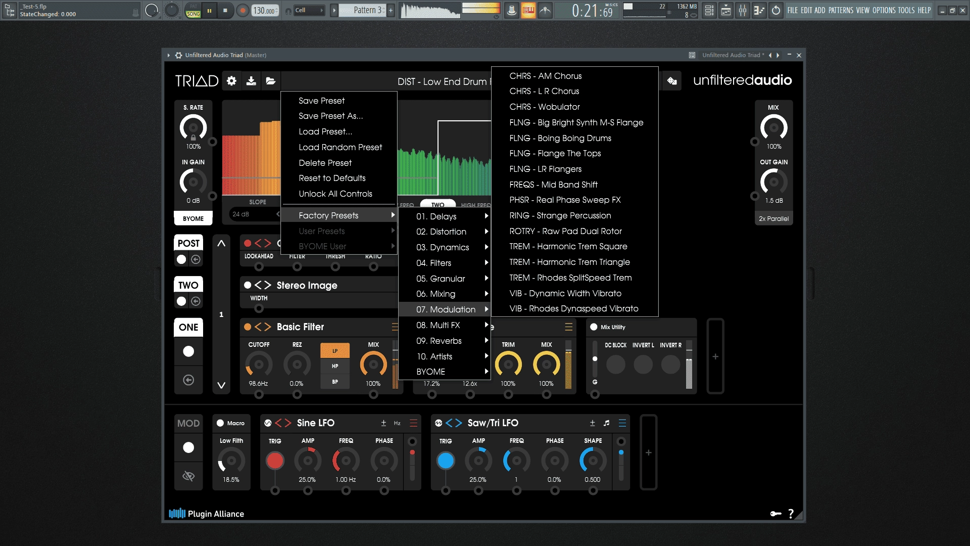
Task: Select Reset to Defaults menu entry
Action: click(x=339, y=178)
